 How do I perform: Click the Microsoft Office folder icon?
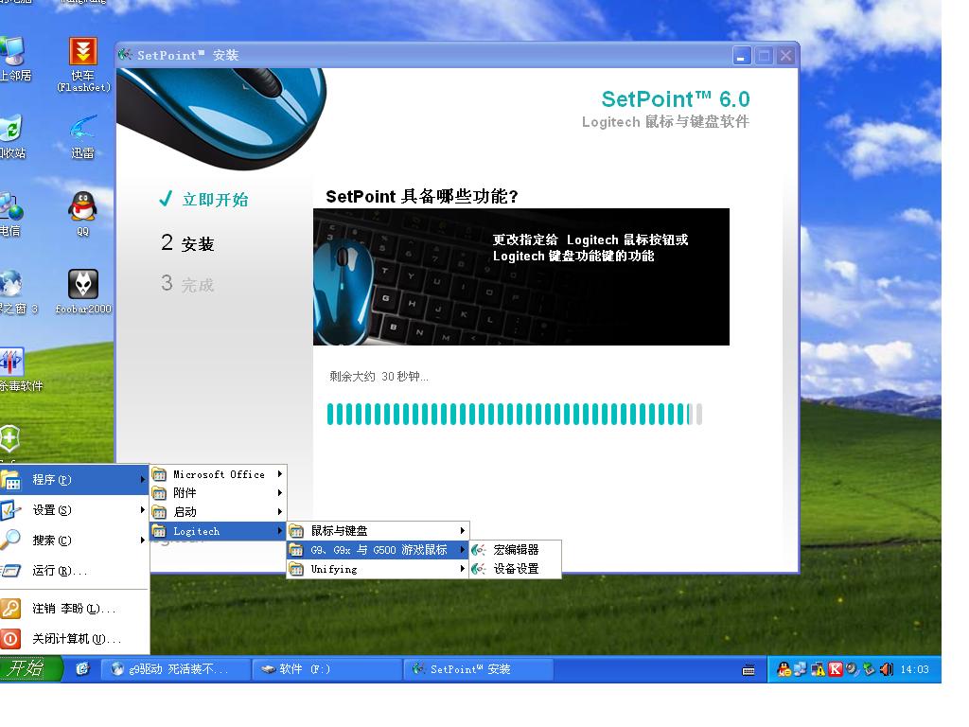coord(159,474)
